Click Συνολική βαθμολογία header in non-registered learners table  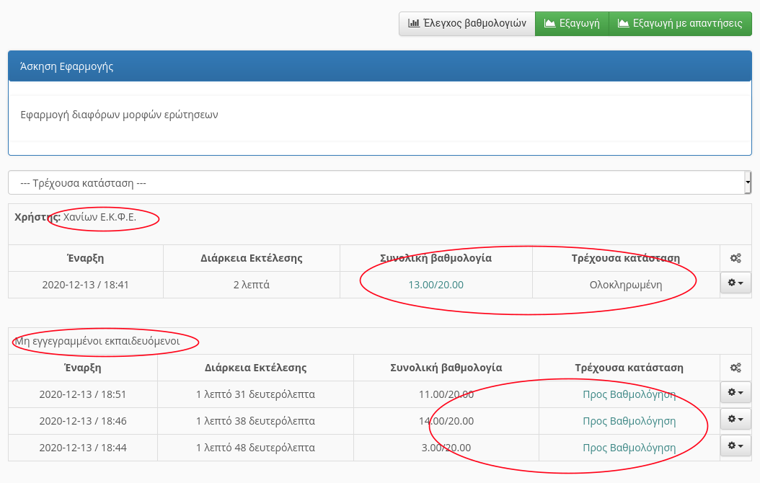coord(446,368)
